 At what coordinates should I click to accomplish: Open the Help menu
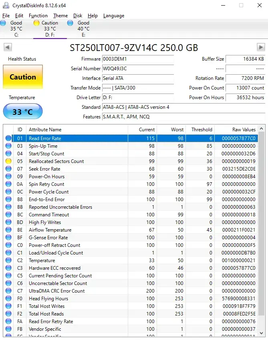[93, 16]
